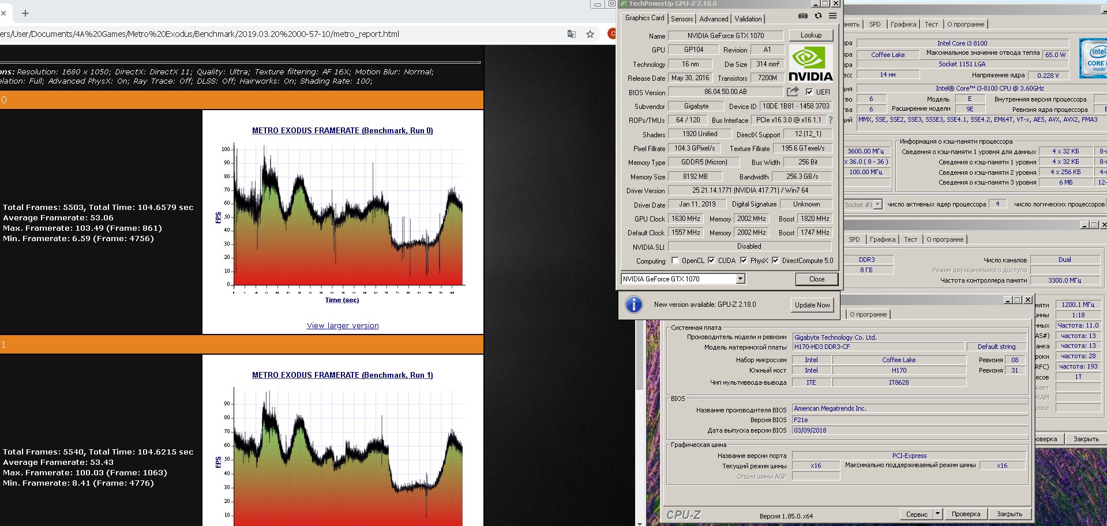This screenshot has height=526, width=1107.
Task: Click the Close button in GPU-Z
Action: (817, 279)
